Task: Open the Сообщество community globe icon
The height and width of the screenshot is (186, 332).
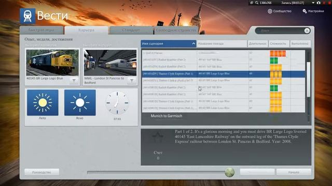Action: point(270,11)
